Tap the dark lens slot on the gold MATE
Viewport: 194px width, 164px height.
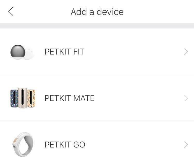(23, 97)
